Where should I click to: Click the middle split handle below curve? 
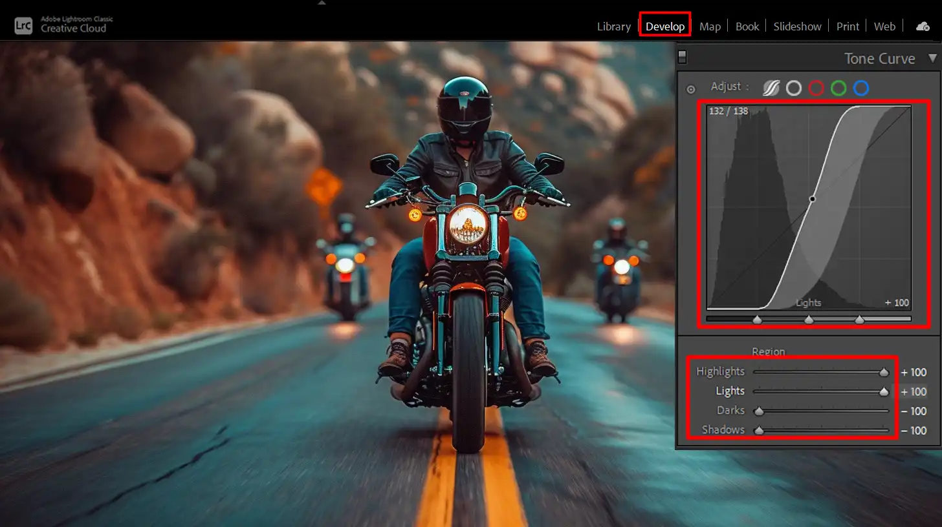pos(809,320)
